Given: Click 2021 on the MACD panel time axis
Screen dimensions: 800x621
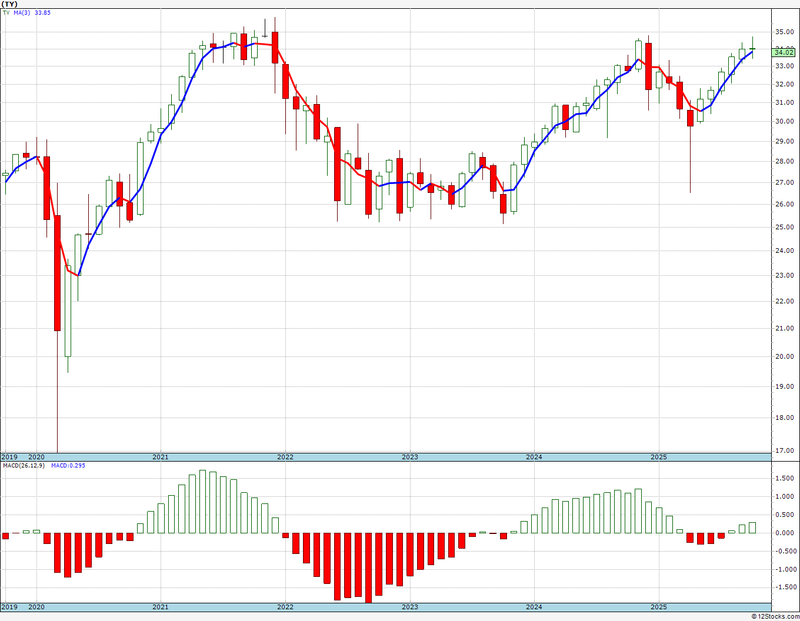Looking at the screenshot, I should click(x=161, y=607).
